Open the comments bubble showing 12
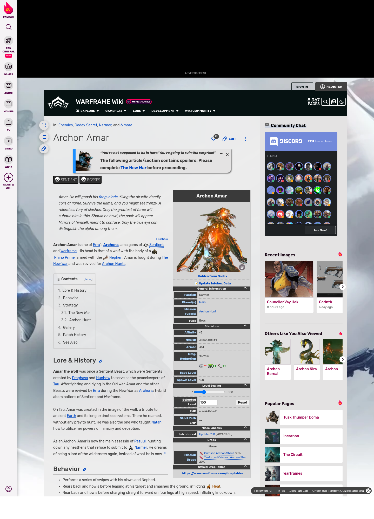 pos(215,138)
